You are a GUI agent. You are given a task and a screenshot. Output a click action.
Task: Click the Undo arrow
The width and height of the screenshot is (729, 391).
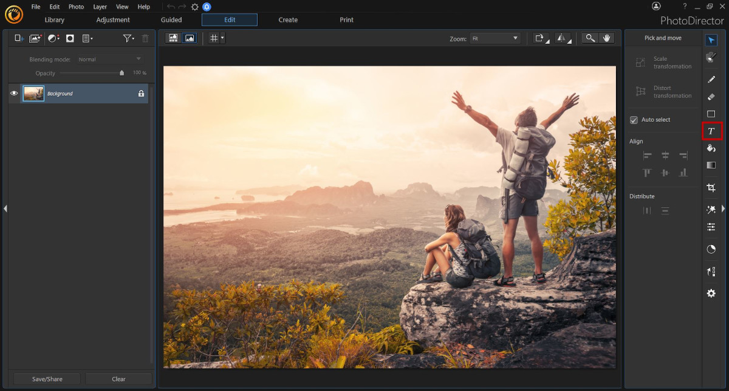tap(171, 7)
